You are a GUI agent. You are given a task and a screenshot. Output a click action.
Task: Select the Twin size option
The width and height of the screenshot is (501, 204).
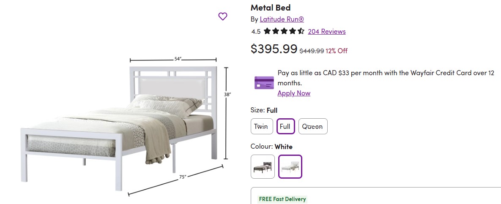click(262, 126)
